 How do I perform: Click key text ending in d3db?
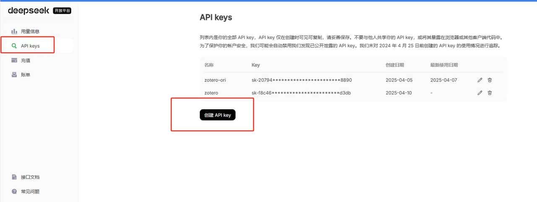[x=302, y=93]
